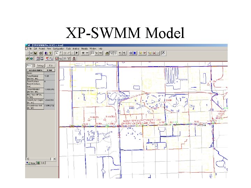Viewport: 251px width, 188px height.
Task: Click the fork-shaped icon in second toolbar
Action: click(69, 58)
